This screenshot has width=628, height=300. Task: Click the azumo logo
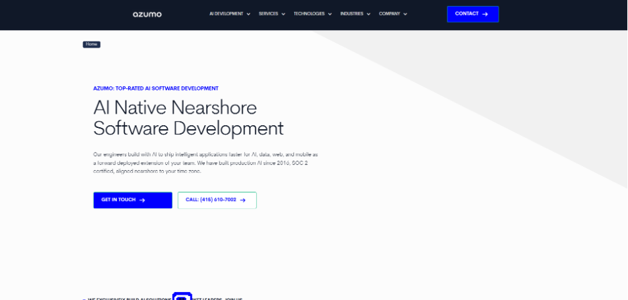[147, 15]
